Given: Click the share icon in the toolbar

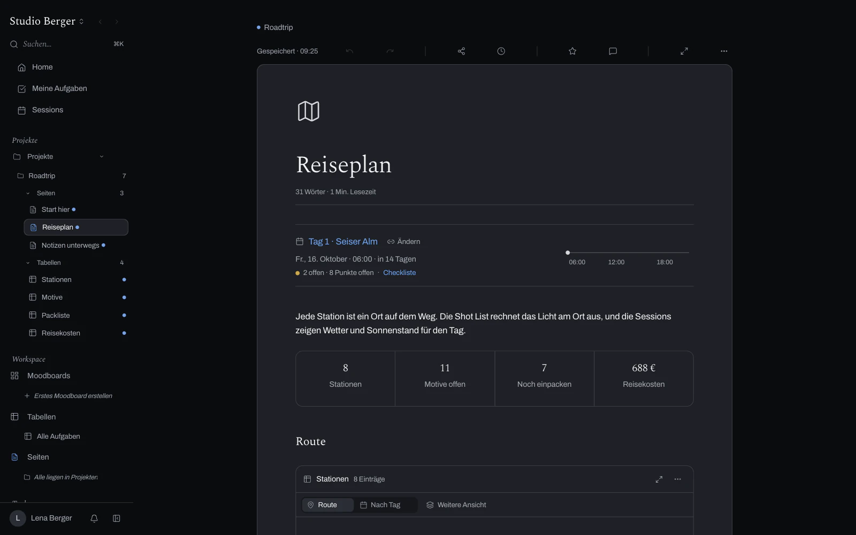Looking at the screenshot, I should [x=461, y=51].
